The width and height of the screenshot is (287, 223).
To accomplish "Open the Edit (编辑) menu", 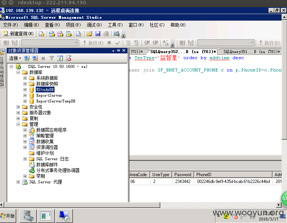I will coord(31,25).
